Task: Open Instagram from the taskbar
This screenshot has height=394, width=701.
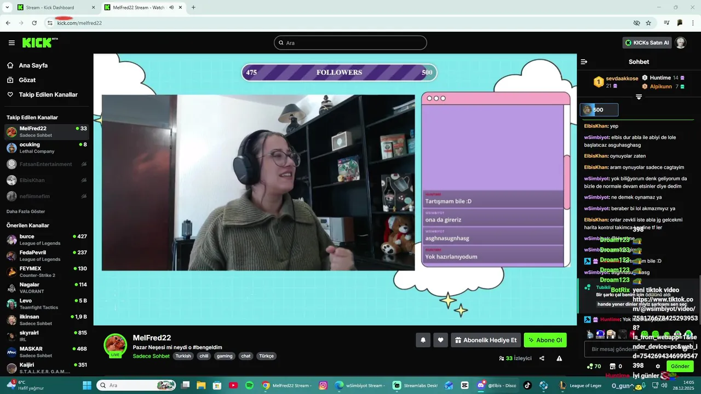Action: pyautogui.click(x=323, y=385)
